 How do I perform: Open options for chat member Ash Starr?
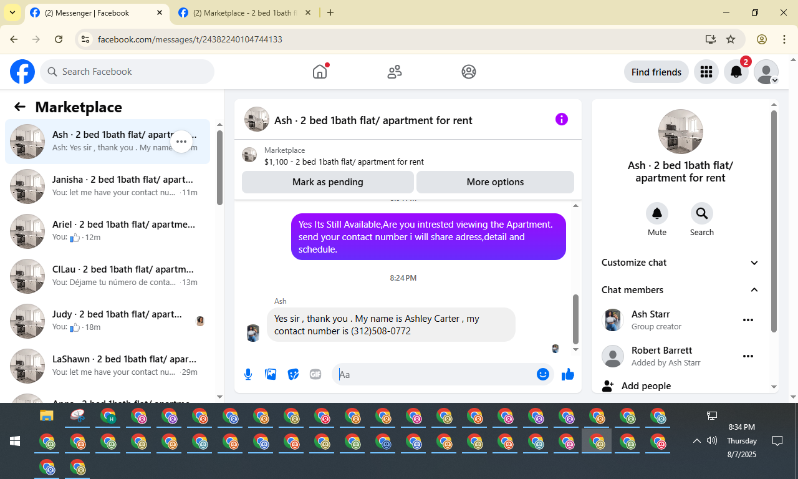point(748,320)
